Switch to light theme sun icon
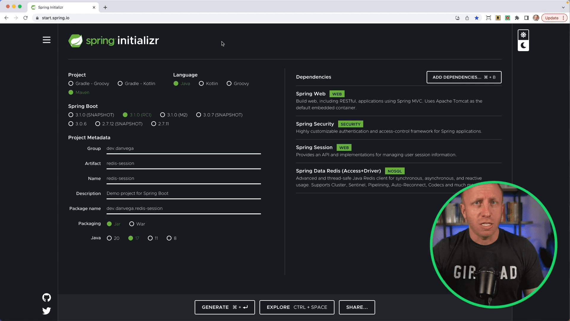This screenshot has width=570, height=321. 523,35
